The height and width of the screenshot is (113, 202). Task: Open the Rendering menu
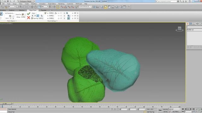coord(61,4)
